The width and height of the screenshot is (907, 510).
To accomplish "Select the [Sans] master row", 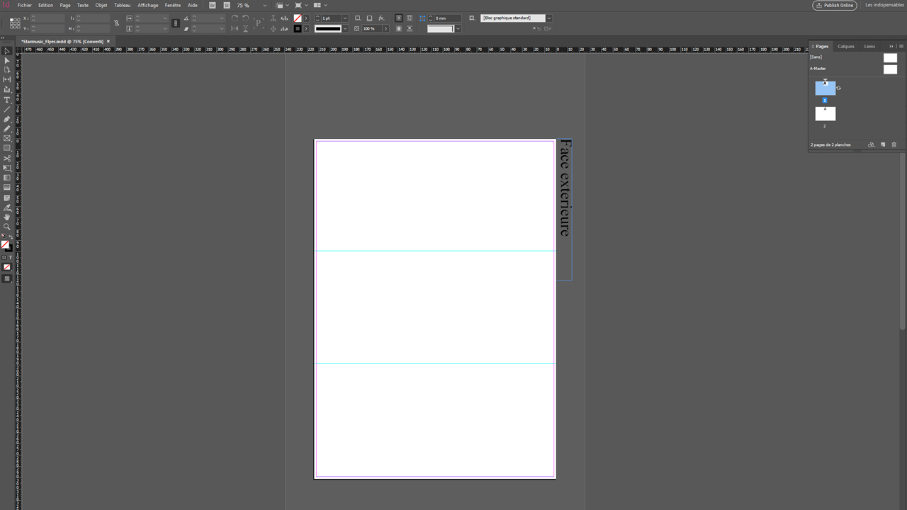I will pos(854,57).
